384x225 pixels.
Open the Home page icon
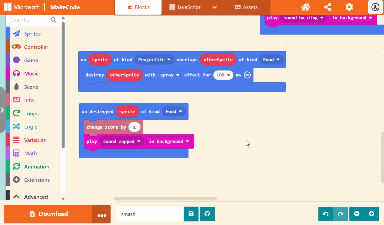coord(305,7)
